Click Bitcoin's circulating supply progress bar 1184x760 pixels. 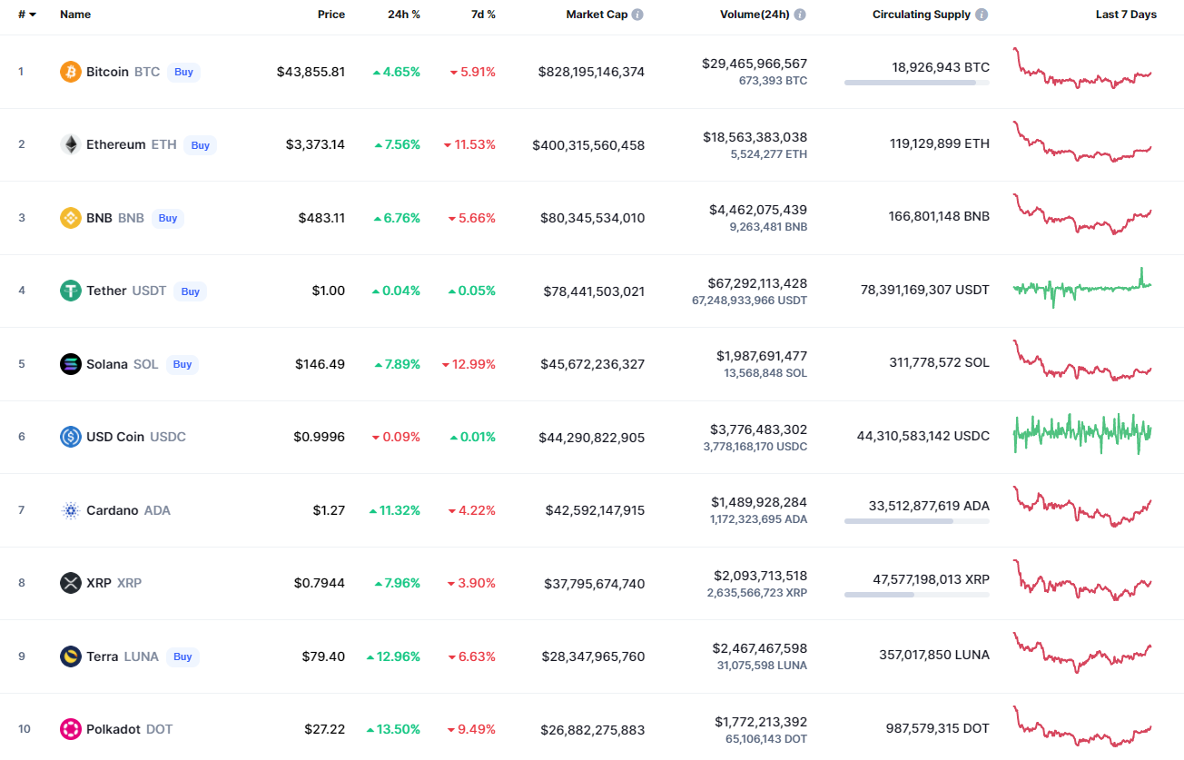point(916,83)
